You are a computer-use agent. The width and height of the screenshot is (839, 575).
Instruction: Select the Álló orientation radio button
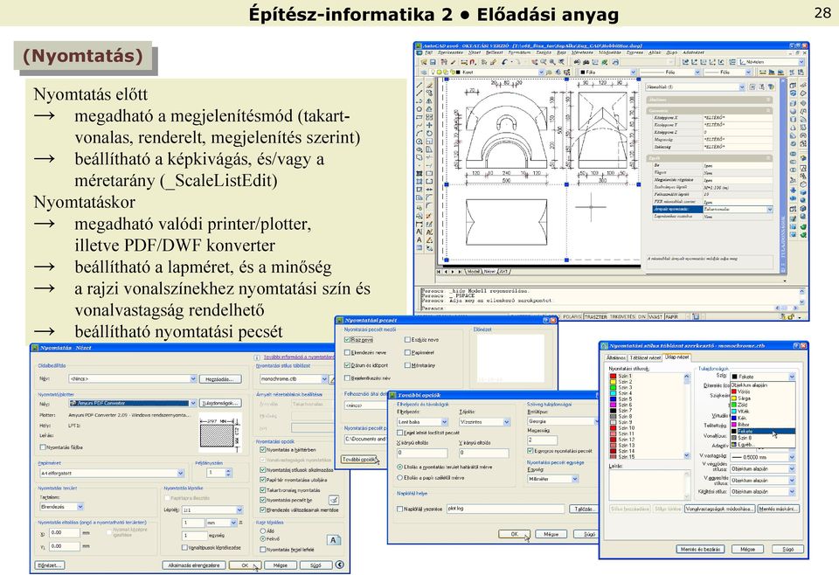(x=263, y=530)
